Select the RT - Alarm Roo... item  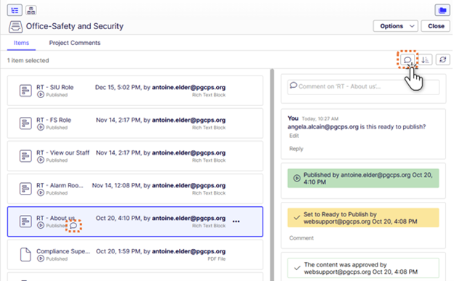pos(135,189)
